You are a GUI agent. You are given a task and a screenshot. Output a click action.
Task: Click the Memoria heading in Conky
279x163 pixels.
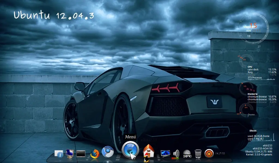pos(253,94)
